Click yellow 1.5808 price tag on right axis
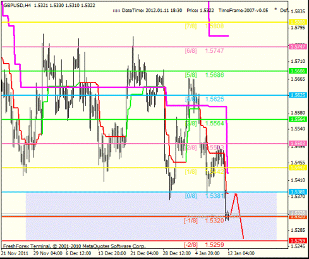The width and height of the screenshot is (309, 259). [298, 22]
